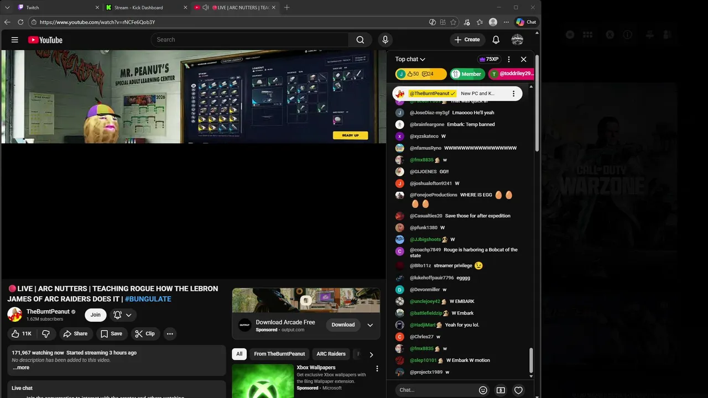Click the search magnifier button

click(360, 40)
